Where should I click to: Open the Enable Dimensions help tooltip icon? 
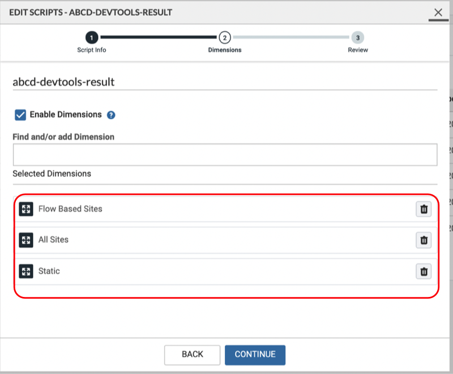(x=111, y=115)
